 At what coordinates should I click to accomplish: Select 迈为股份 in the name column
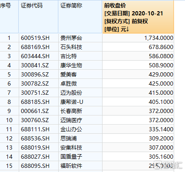click(x=71, y=93)
